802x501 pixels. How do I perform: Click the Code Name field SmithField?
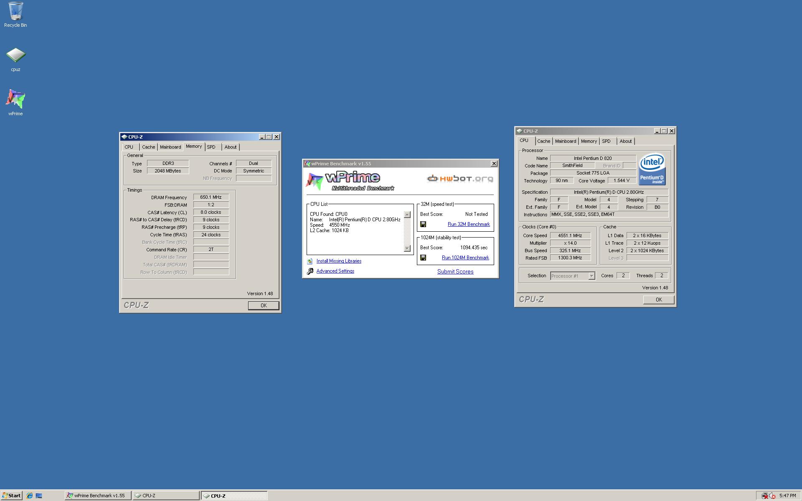[572, 166]
